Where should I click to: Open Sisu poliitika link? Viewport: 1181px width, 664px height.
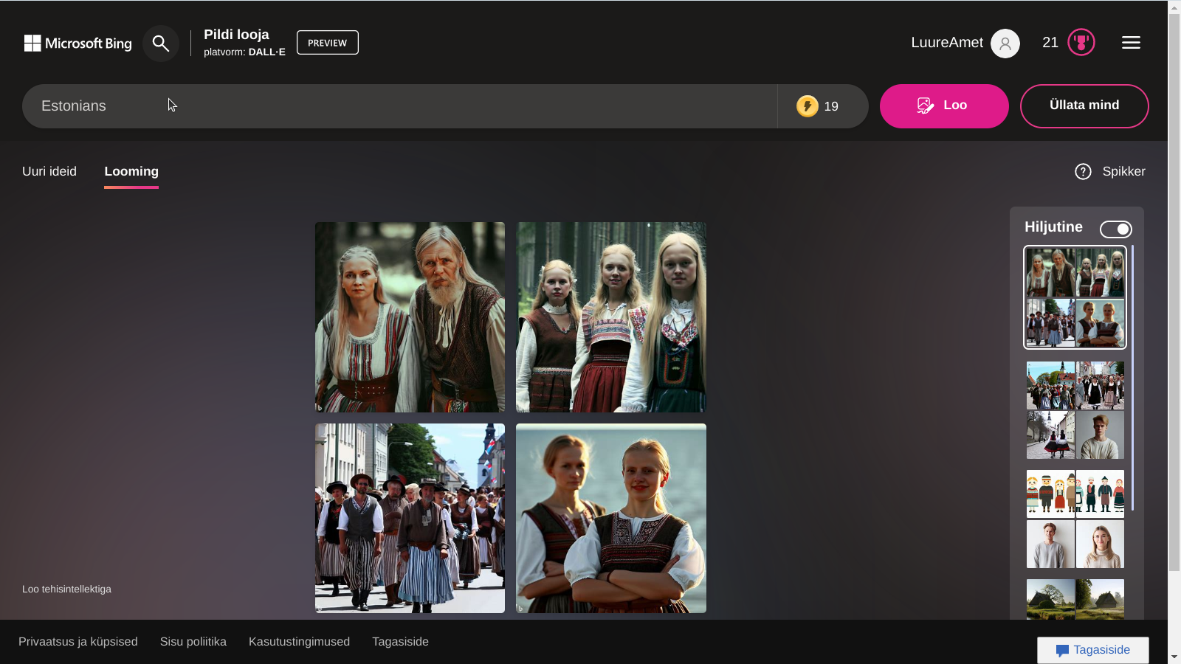(193, 642)
